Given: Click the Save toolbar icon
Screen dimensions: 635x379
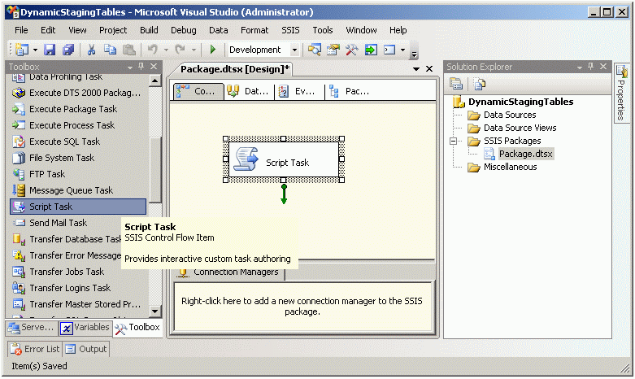Looking at the screenshot, I should click(x=50, y=50).
